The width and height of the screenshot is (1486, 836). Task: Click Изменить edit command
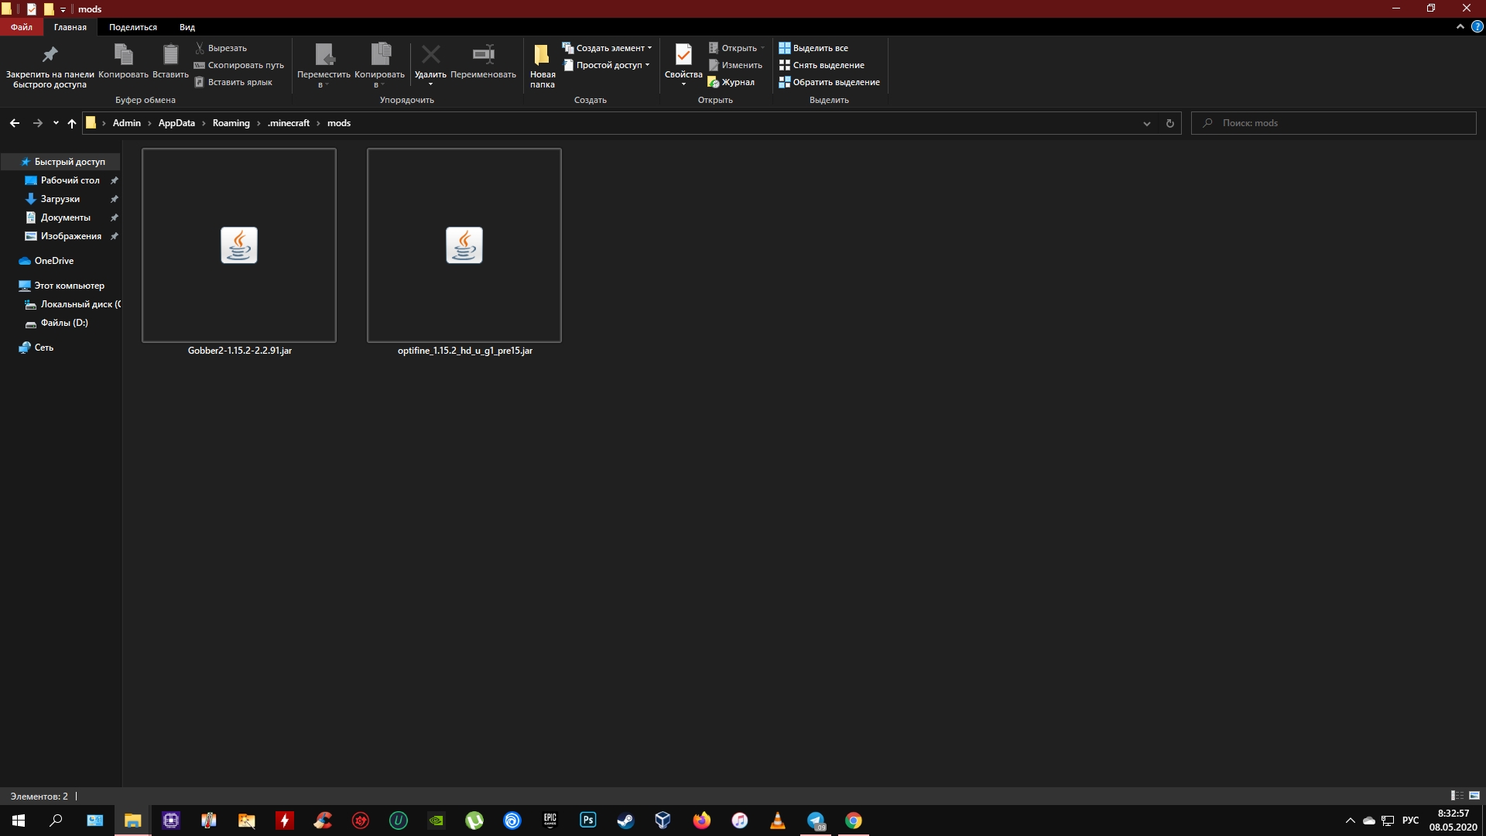coord(735,65)
